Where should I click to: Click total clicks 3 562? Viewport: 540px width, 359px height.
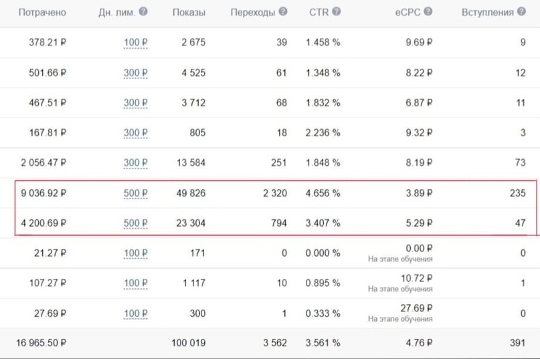(x=275, y=343)
